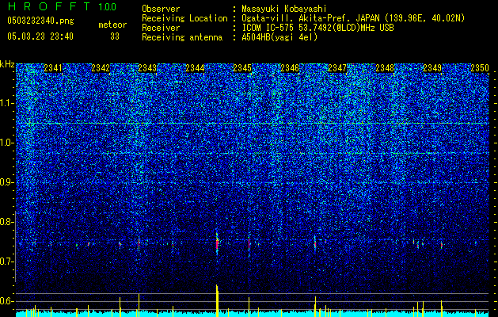This screenshot has height=317, width=498.
Task: Select the file name 0503232340.png
Action: click(40, 21)
